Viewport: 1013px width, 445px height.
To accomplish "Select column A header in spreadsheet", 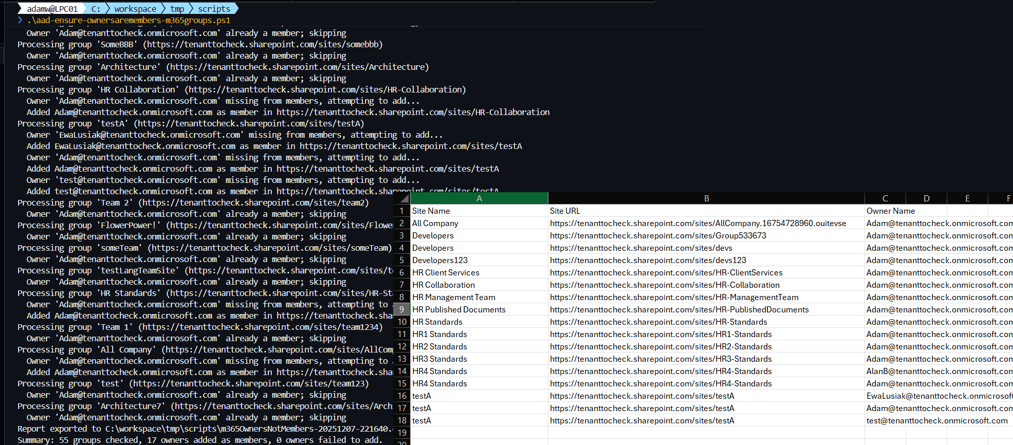I will tap(479, 198).
